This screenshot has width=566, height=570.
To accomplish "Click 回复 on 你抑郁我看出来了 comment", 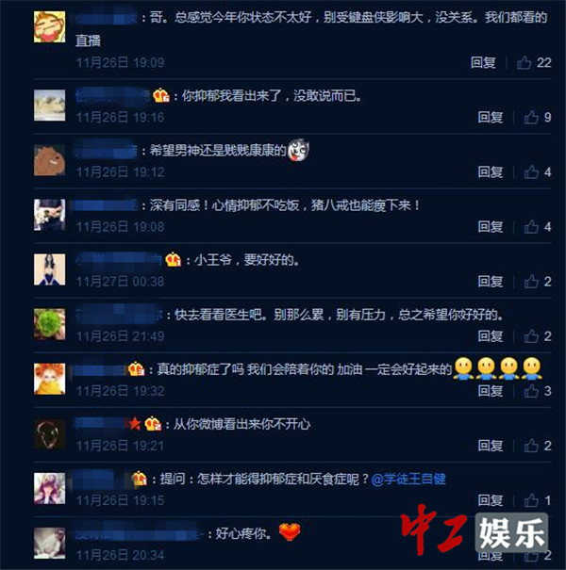I will 491,117.
